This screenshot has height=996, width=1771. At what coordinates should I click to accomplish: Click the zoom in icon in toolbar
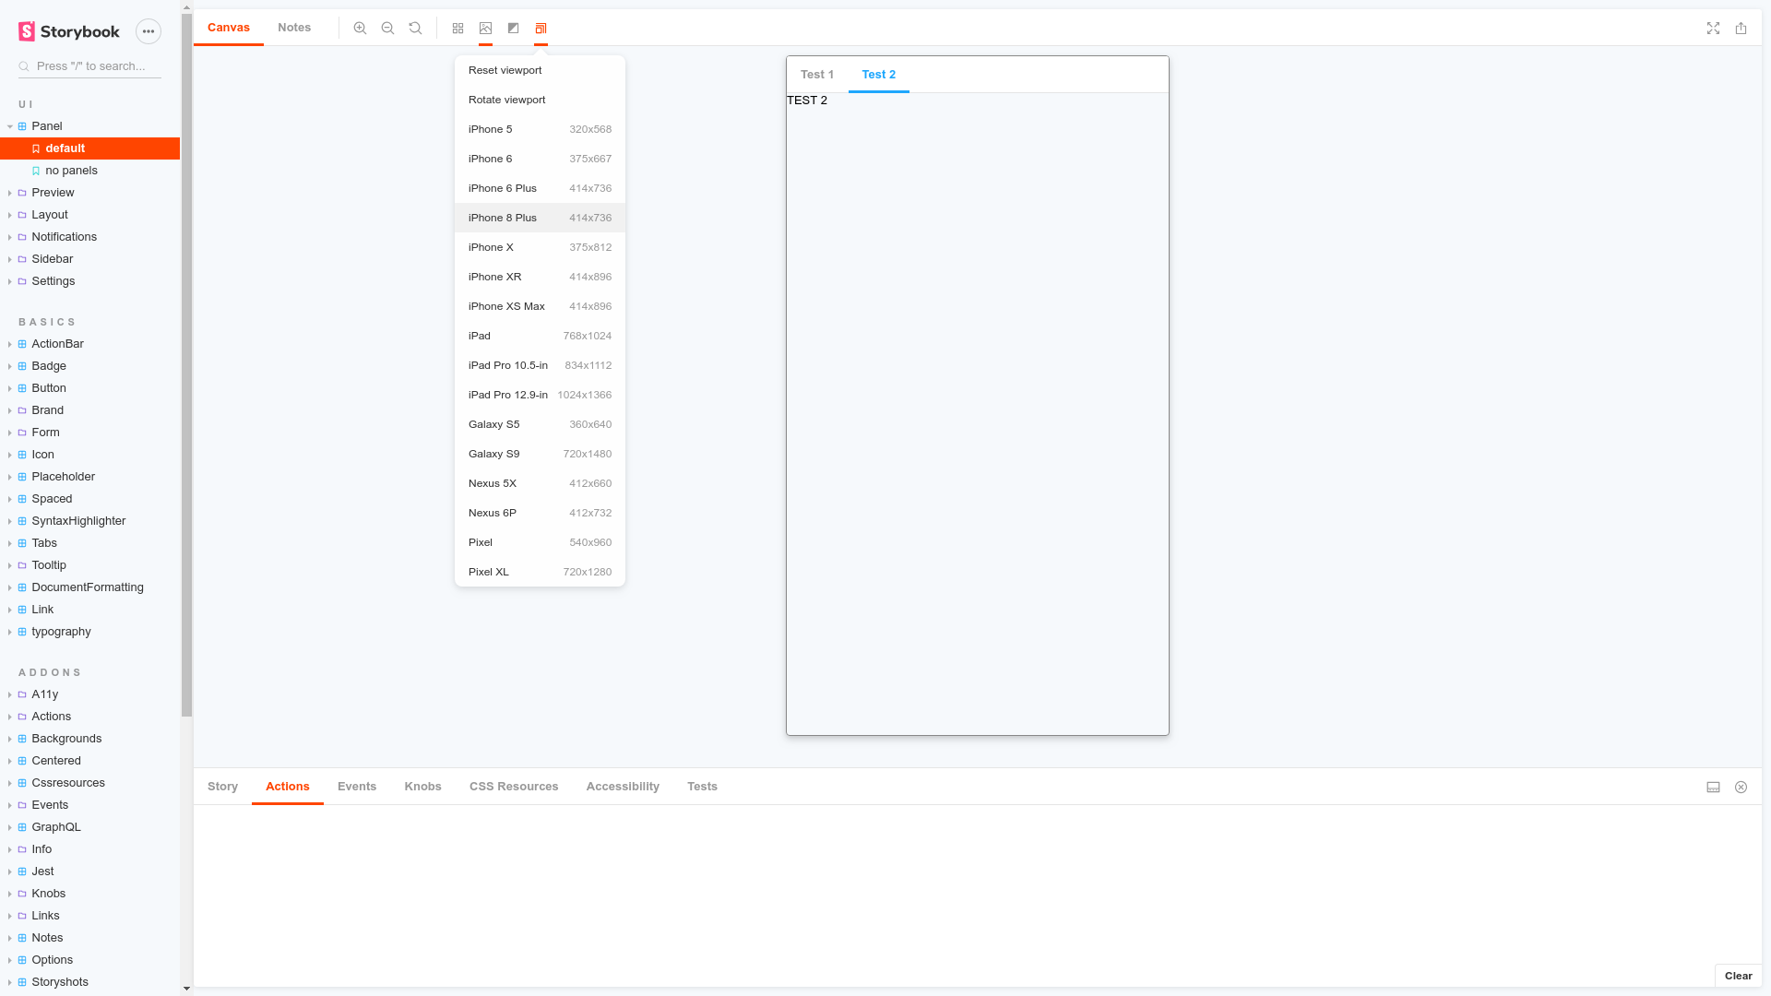pyautogui.click(x=360, y=28)
